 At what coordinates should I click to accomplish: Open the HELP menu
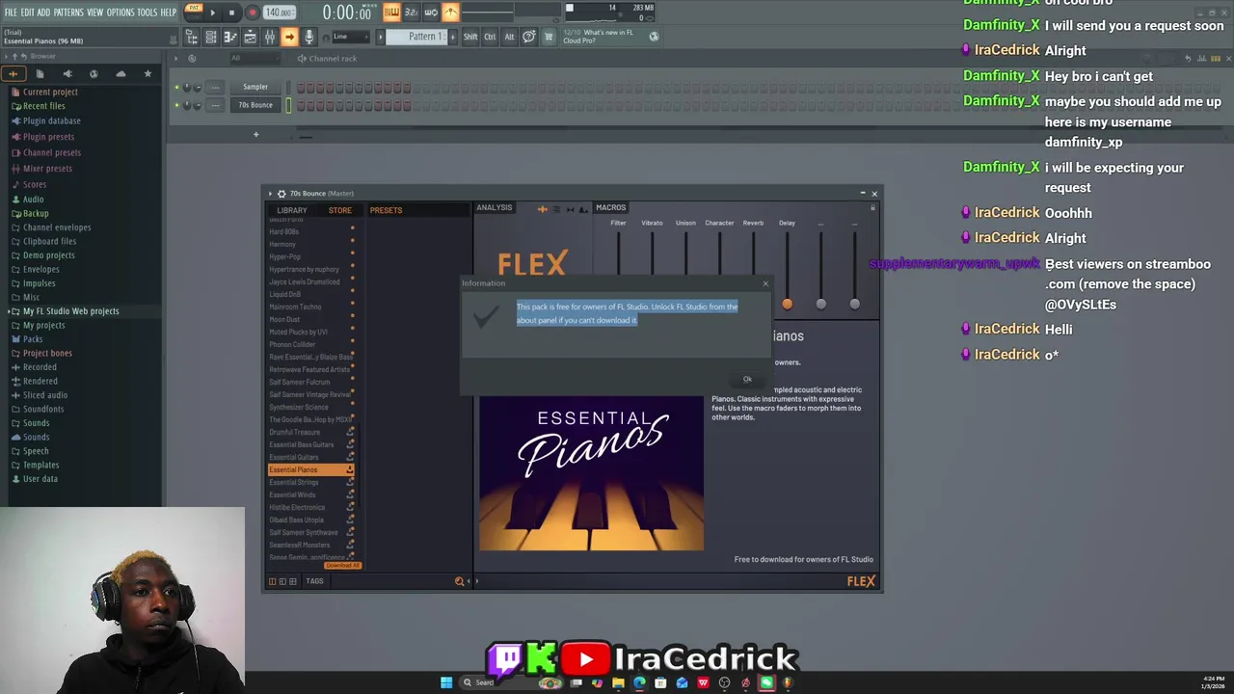pyautogui.click(x=169, y=13)
